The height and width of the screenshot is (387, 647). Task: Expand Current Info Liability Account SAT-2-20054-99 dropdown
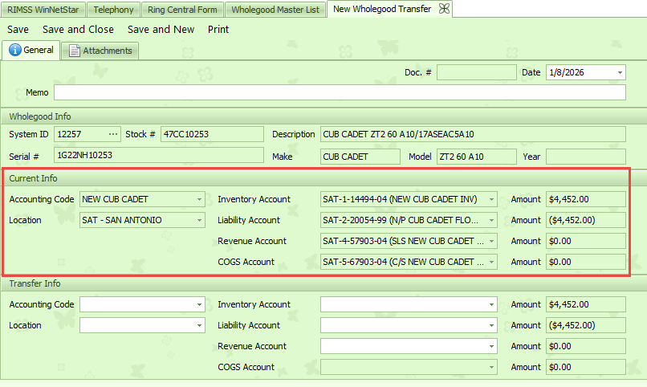[x=491, y=220]
